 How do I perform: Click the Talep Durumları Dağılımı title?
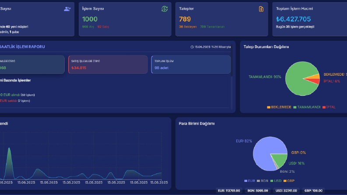click(266, 47)
